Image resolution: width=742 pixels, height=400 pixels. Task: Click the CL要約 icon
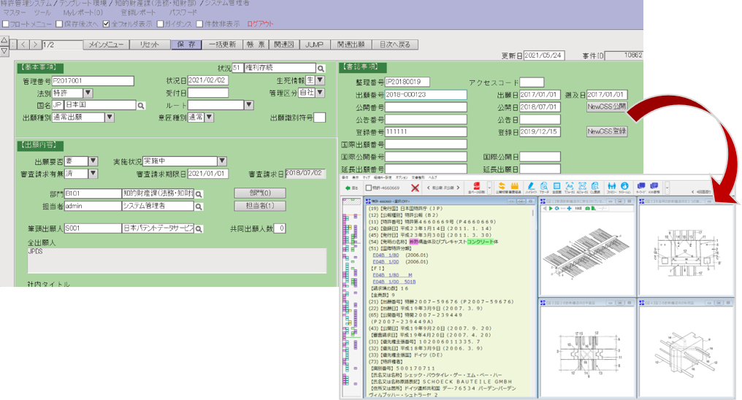[x=594, y=188]
